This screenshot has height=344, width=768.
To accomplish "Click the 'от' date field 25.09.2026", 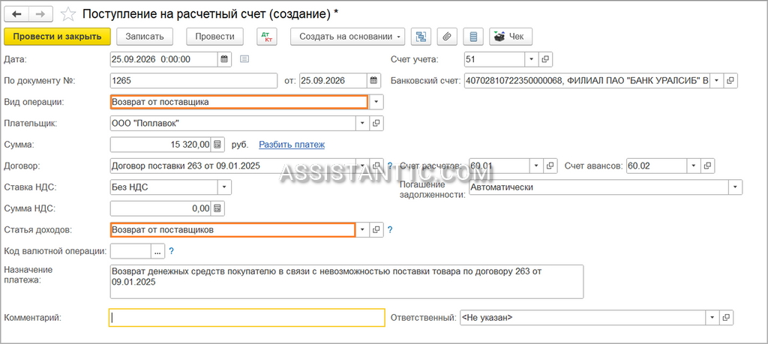I will 333,80.
